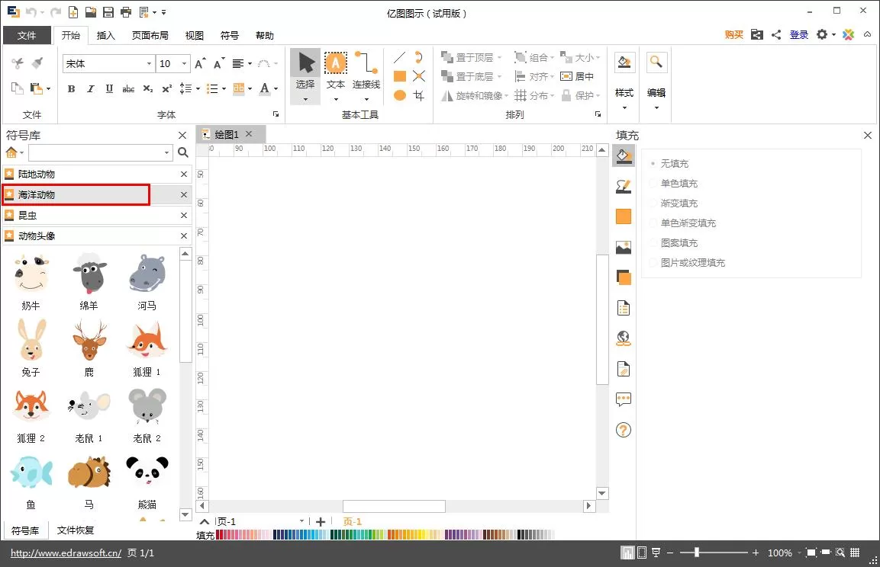Open the line style panel icon

pos(624,186)
